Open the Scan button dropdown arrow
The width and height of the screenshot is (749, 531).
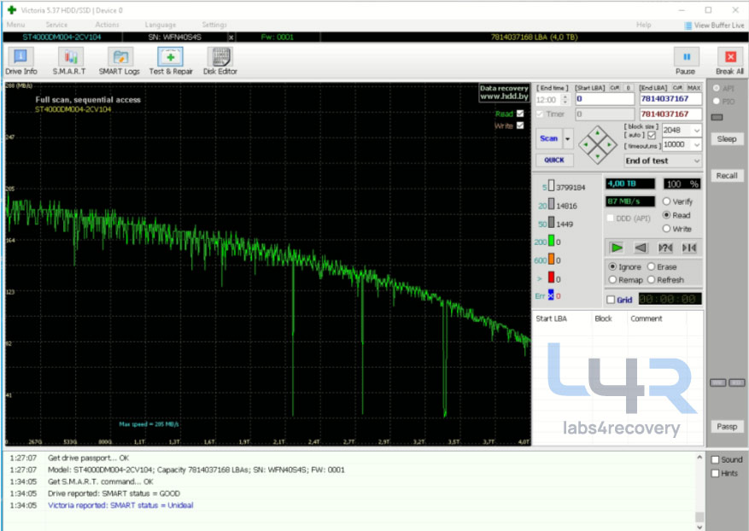(x=567, y=139)
